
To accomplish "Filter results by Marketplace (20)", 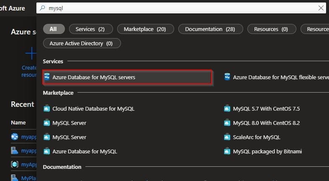I will [145, 29].
